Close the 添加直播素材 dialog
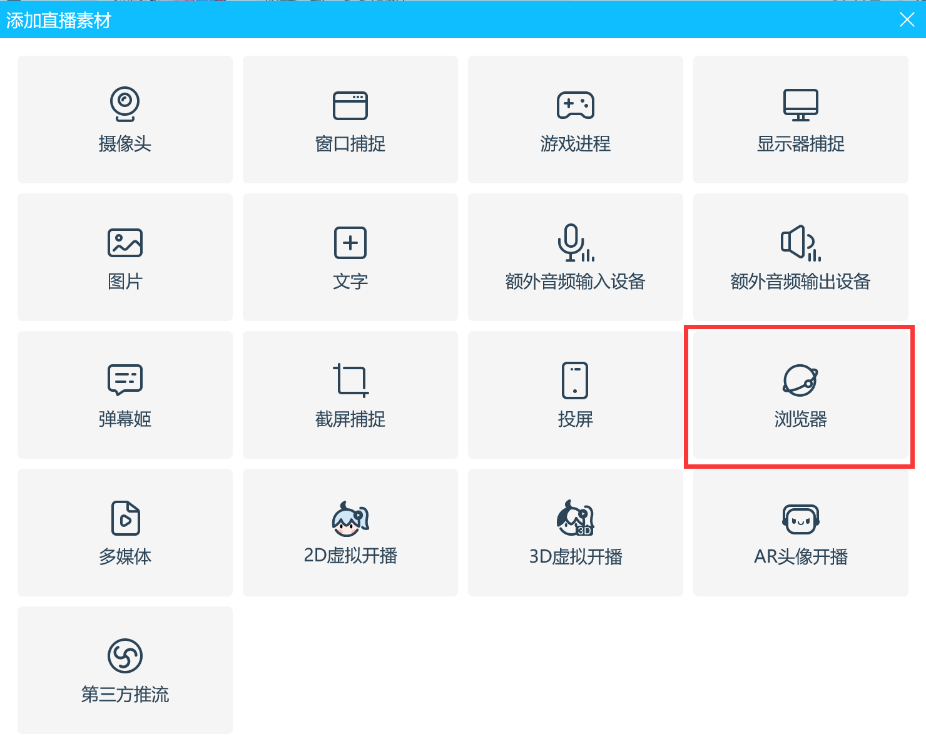This screenshot has height=751, width=926. point(907,20)
